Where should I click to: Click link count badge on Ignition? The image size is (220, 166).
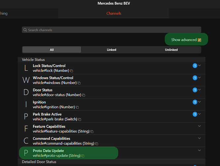[x=195, y=102]
